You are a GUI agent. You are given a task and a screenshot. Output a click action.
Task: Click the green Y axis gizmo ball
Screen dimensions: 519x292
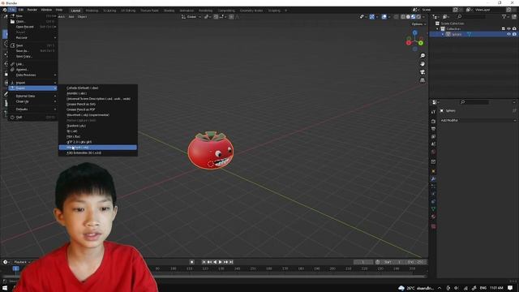coord(421,43)
